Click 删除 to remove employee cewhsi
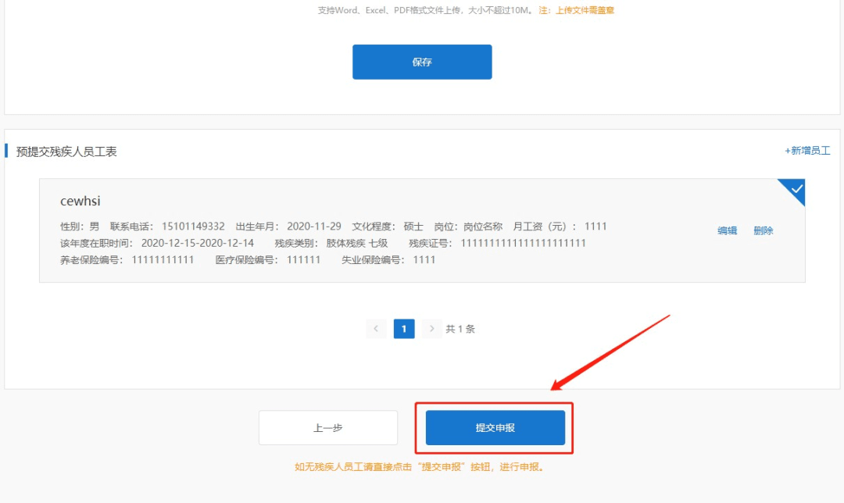Viewport: 844px width, 503px height. click(763, 230)
